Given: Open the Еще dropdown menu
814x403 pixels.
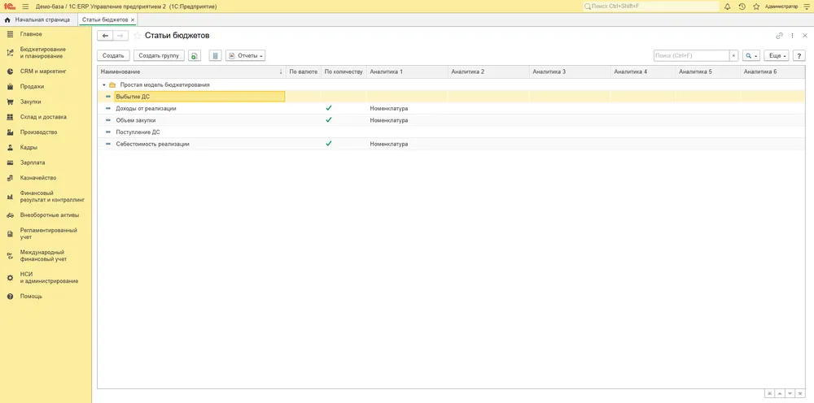Looking at the screenshot, I should 777,55.
